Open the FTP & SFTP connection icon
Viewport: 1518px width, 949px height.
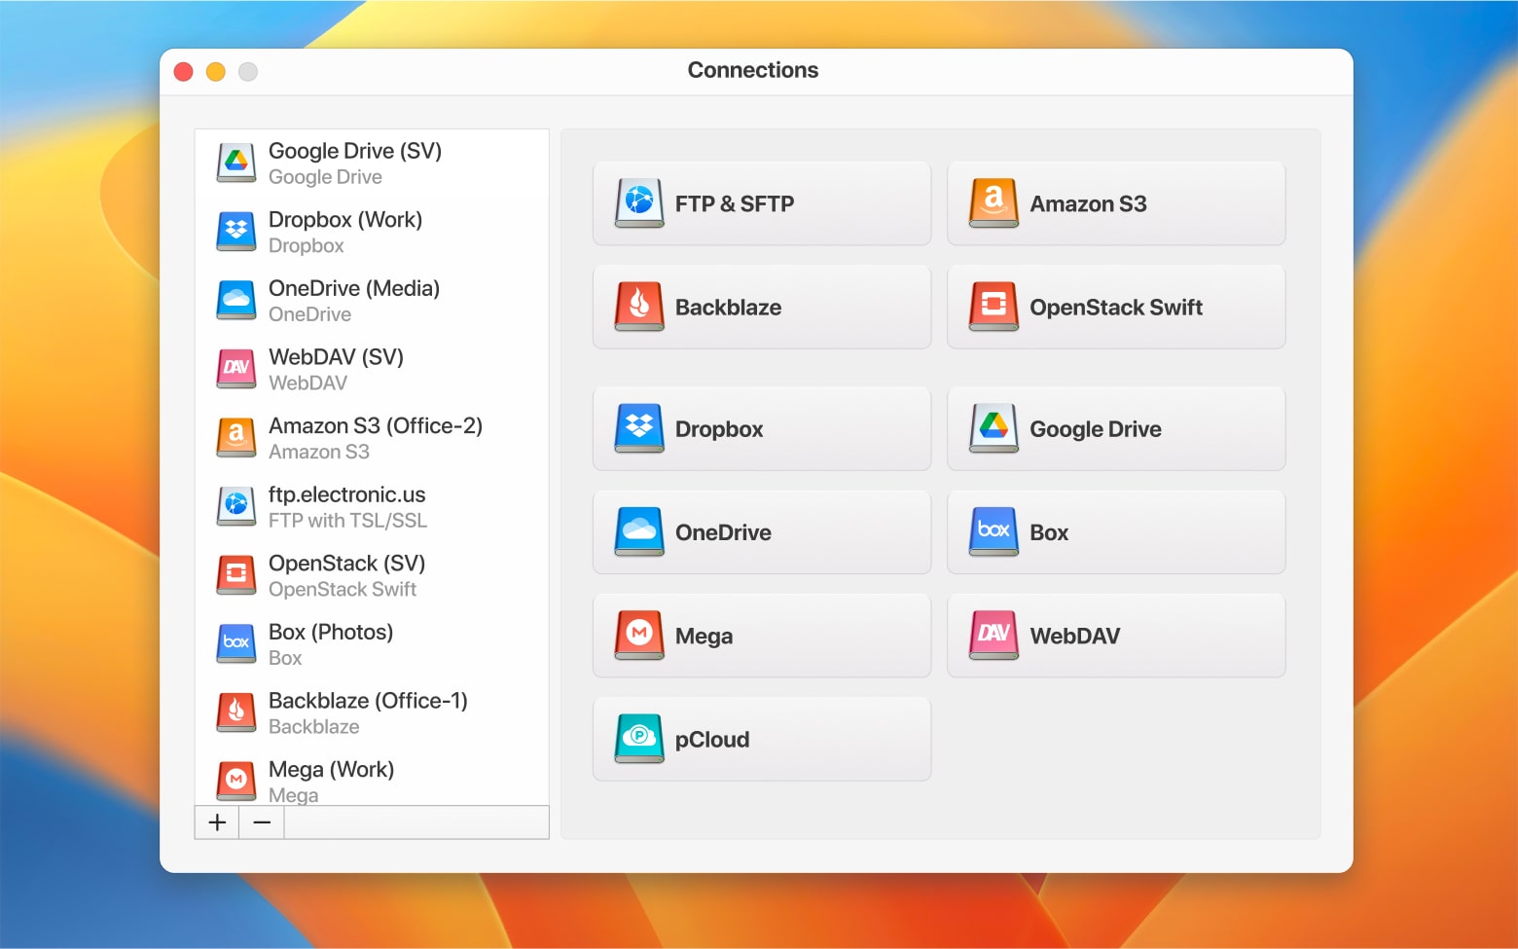click(x=637, y=203)
